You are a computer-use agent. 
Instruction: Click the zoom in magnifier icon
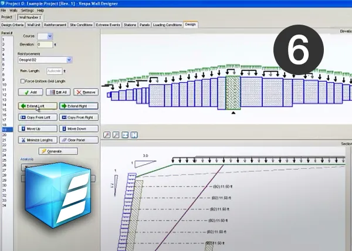[x=107, y=135]
